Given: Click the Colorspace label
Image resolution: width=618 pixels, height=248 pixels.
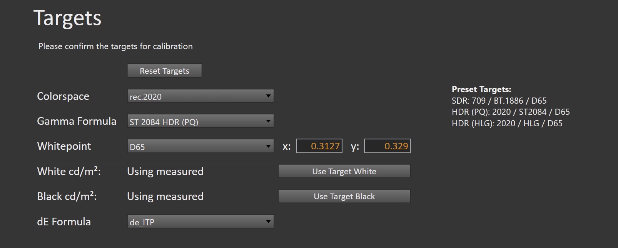Looking at the screenshot, I should [x=63, y=96].
